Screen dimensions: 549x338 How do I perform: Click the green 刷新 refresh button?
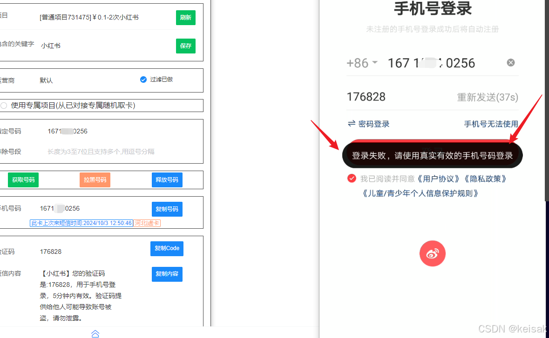(x=186, y=18)
